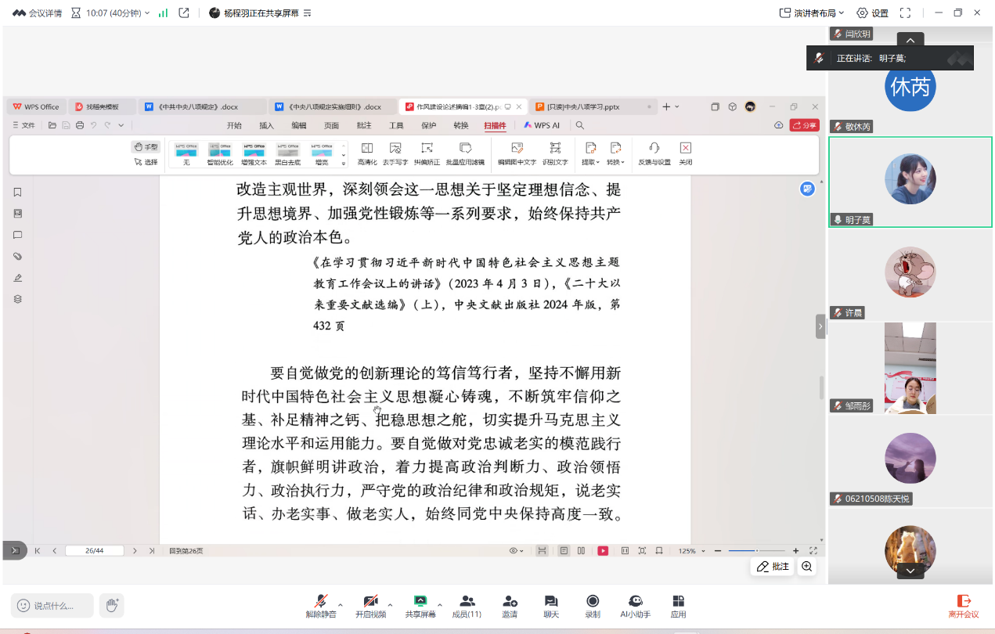
Task: Switch to the 插入 ribbon tab
Action: pyautogui.click(x=266, y=125)
